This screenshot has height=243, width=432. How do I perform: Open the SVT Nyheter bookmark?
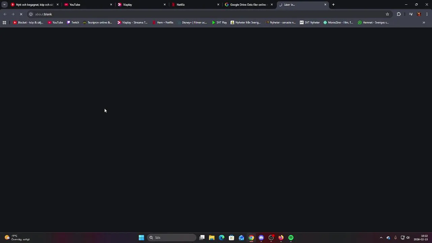pos(310,23)
